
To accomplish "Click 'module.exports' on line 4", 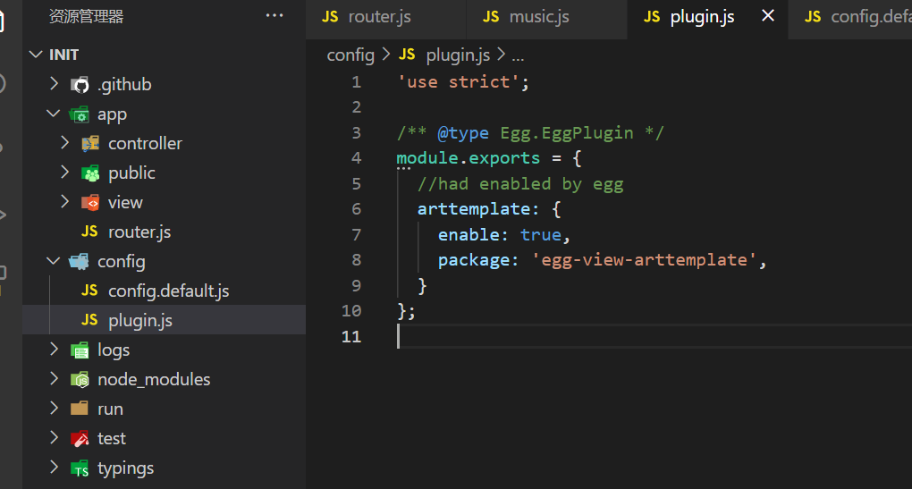I will 469,158.
